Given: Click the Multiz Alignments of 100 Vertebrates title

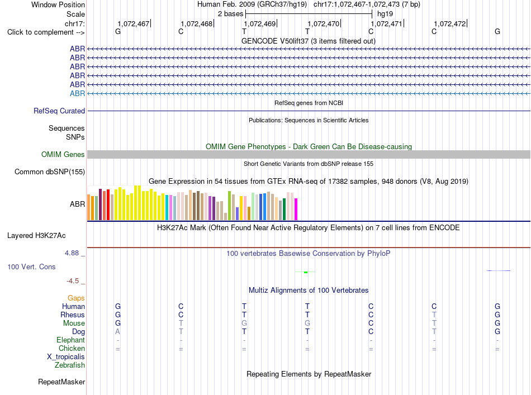Looking at the screenshot, I should 309,290.
